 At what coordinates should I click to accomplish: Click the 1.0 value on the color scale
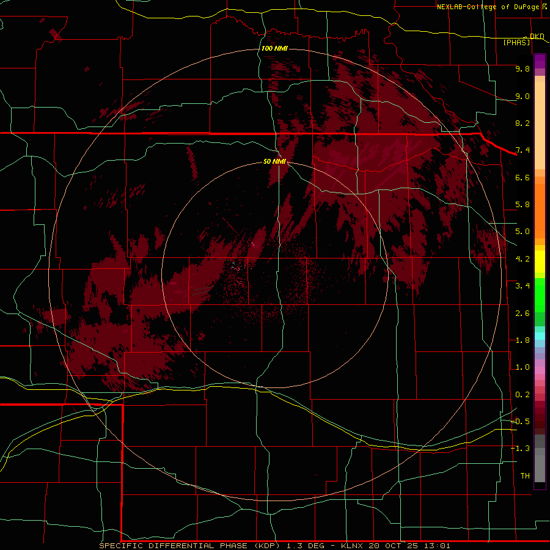click(522, 367)
